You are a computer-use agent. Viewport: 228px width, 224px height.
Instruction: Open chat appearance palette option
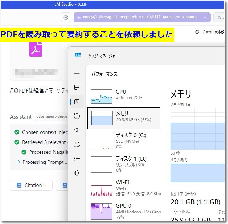pos(210,32)
